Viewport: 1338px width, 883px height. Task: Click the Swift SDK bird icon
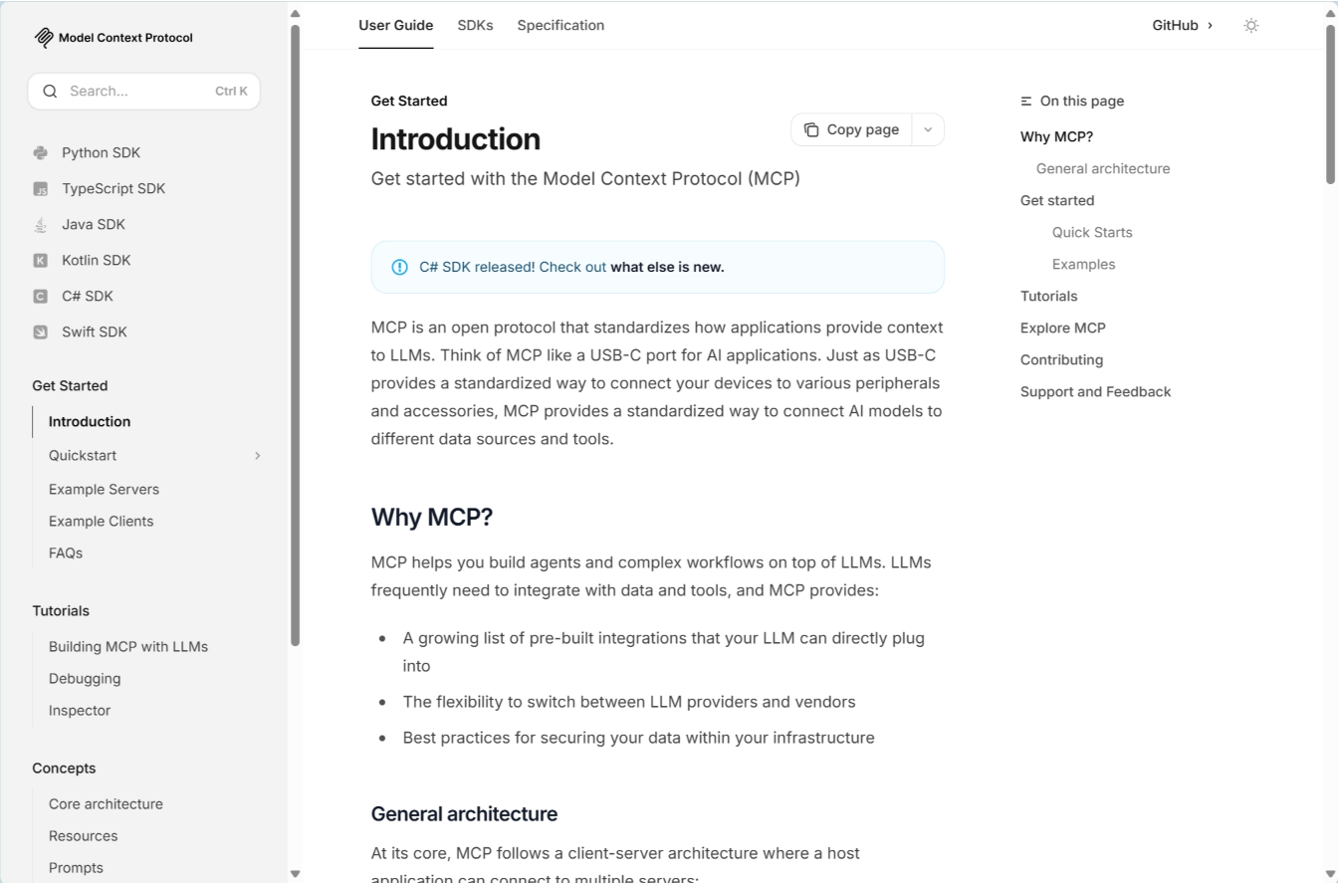click(40, 332)
